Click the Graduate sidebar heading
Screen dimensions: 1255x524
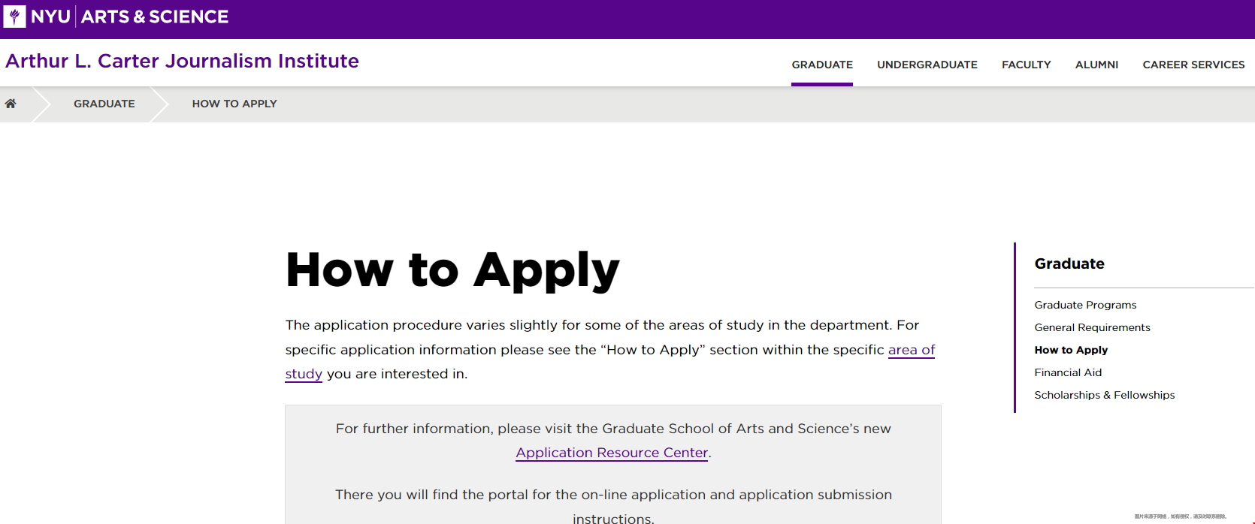[1069, 264]
